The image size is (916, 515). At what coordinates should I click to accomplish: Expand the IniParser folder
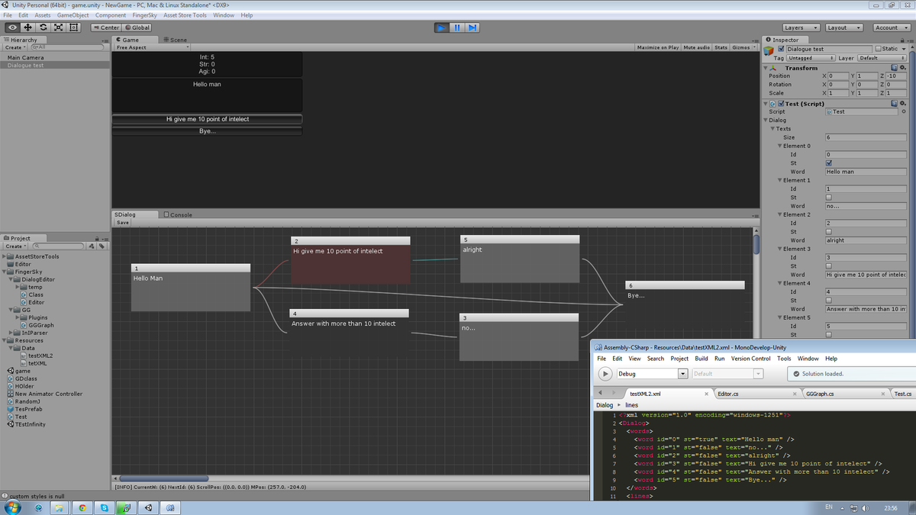click(x=11, y=333)
